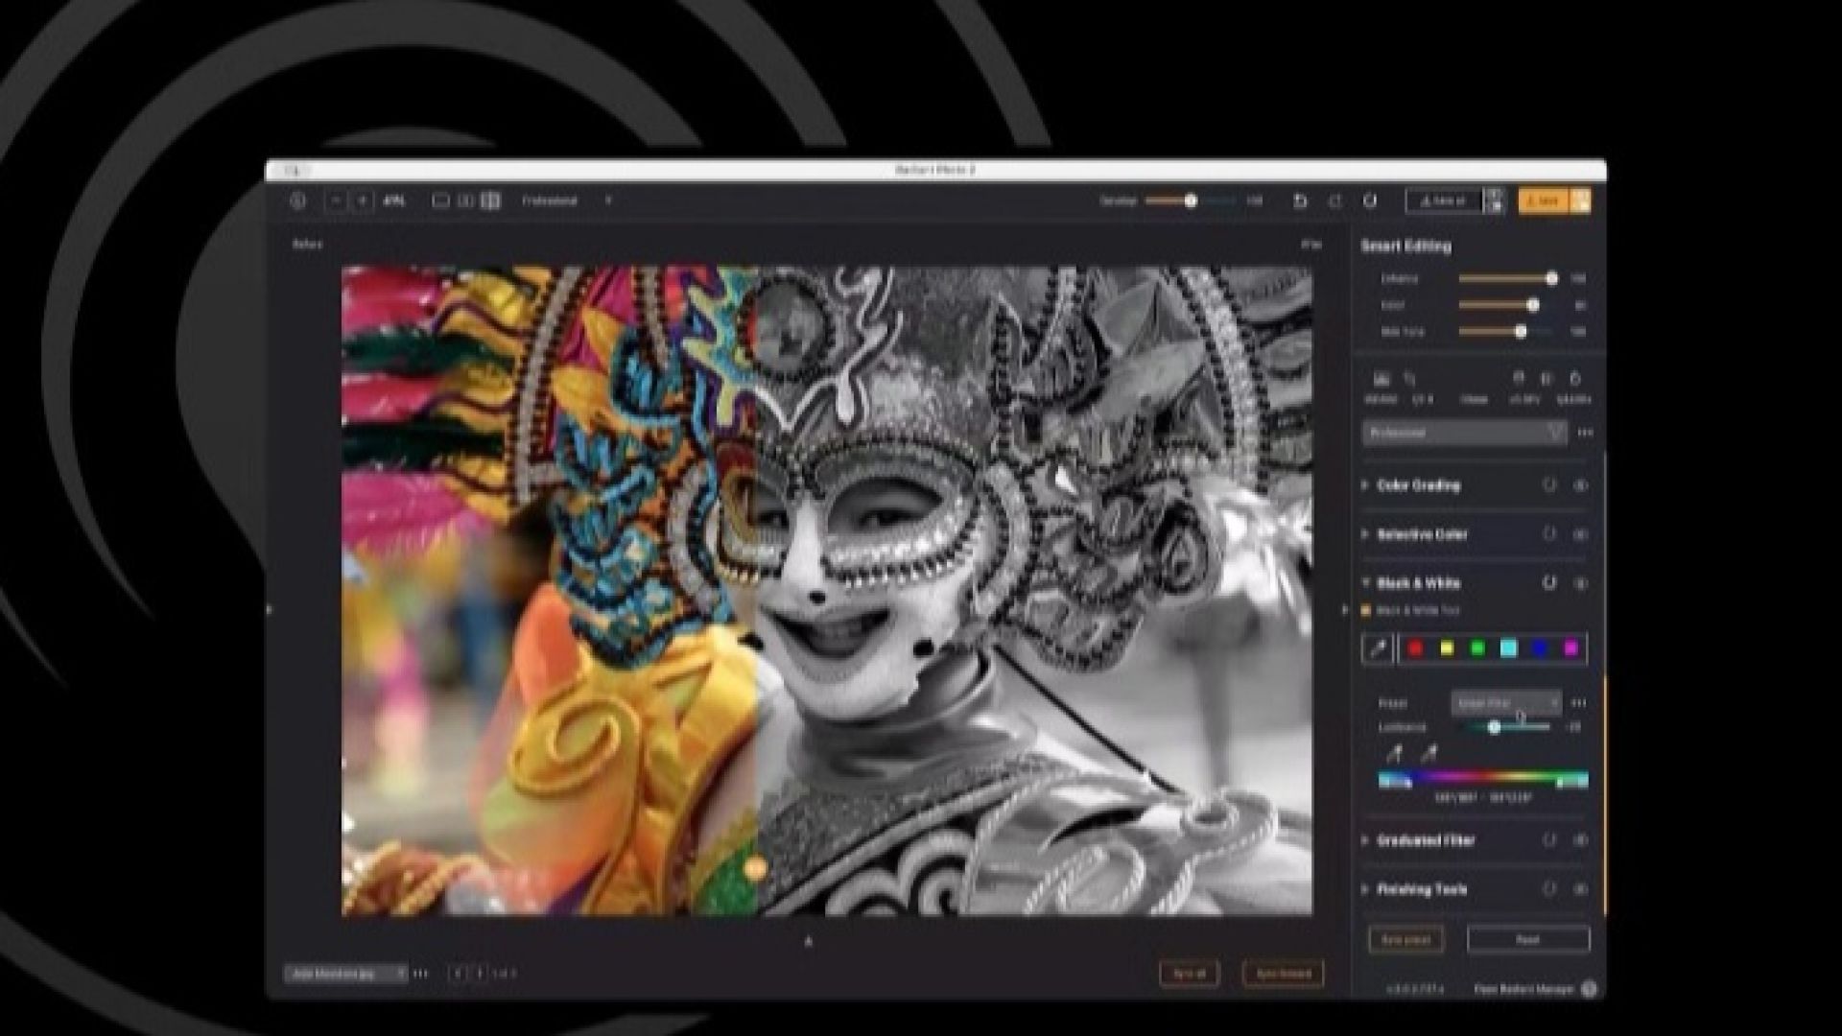
Task: Click the info icon at toolbar left
Action: point(297,200)
